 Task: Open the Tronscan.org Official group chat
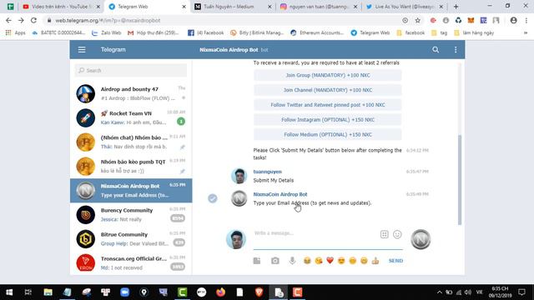(x=131, y=263)
